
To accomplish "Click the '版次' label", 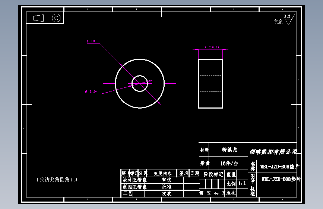I will pos(231,193).
